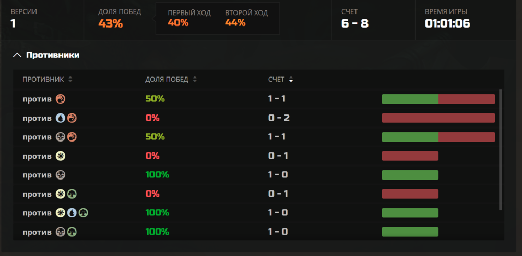Click the red mana icon in the mono-red opponent row
The width and height of the screenshot is (522, 256).
[x=61, y=99]
